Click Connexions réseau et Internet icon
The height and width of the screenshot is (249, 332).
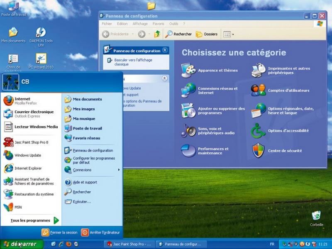pyautogui.click(x=188, y=90)
